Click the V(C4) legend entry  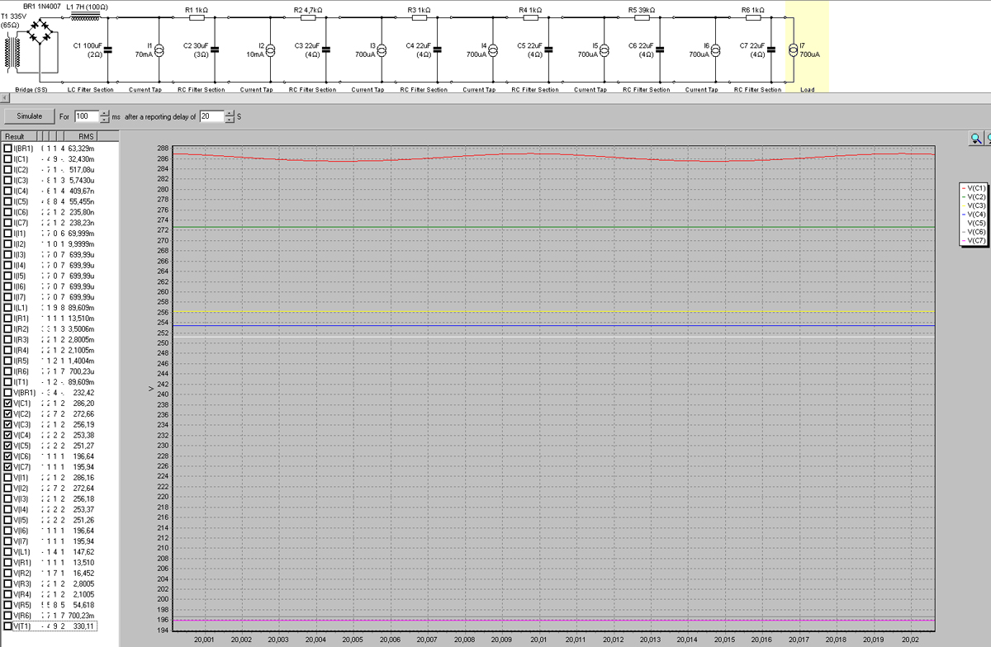[973, 215]
